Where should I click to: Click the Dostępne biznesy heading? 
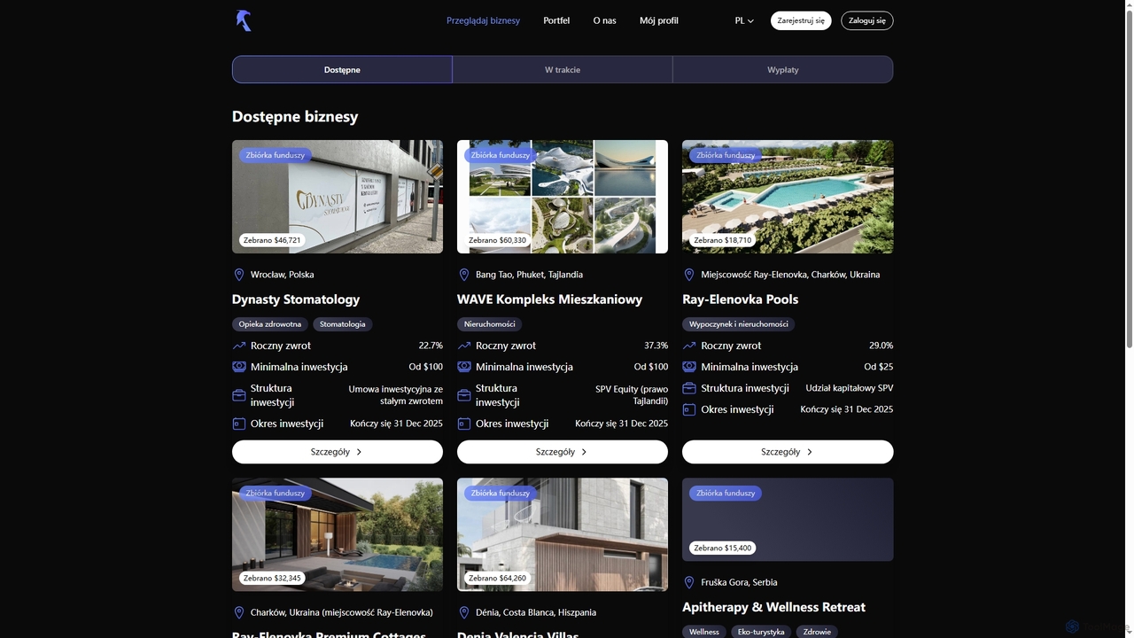295,117
